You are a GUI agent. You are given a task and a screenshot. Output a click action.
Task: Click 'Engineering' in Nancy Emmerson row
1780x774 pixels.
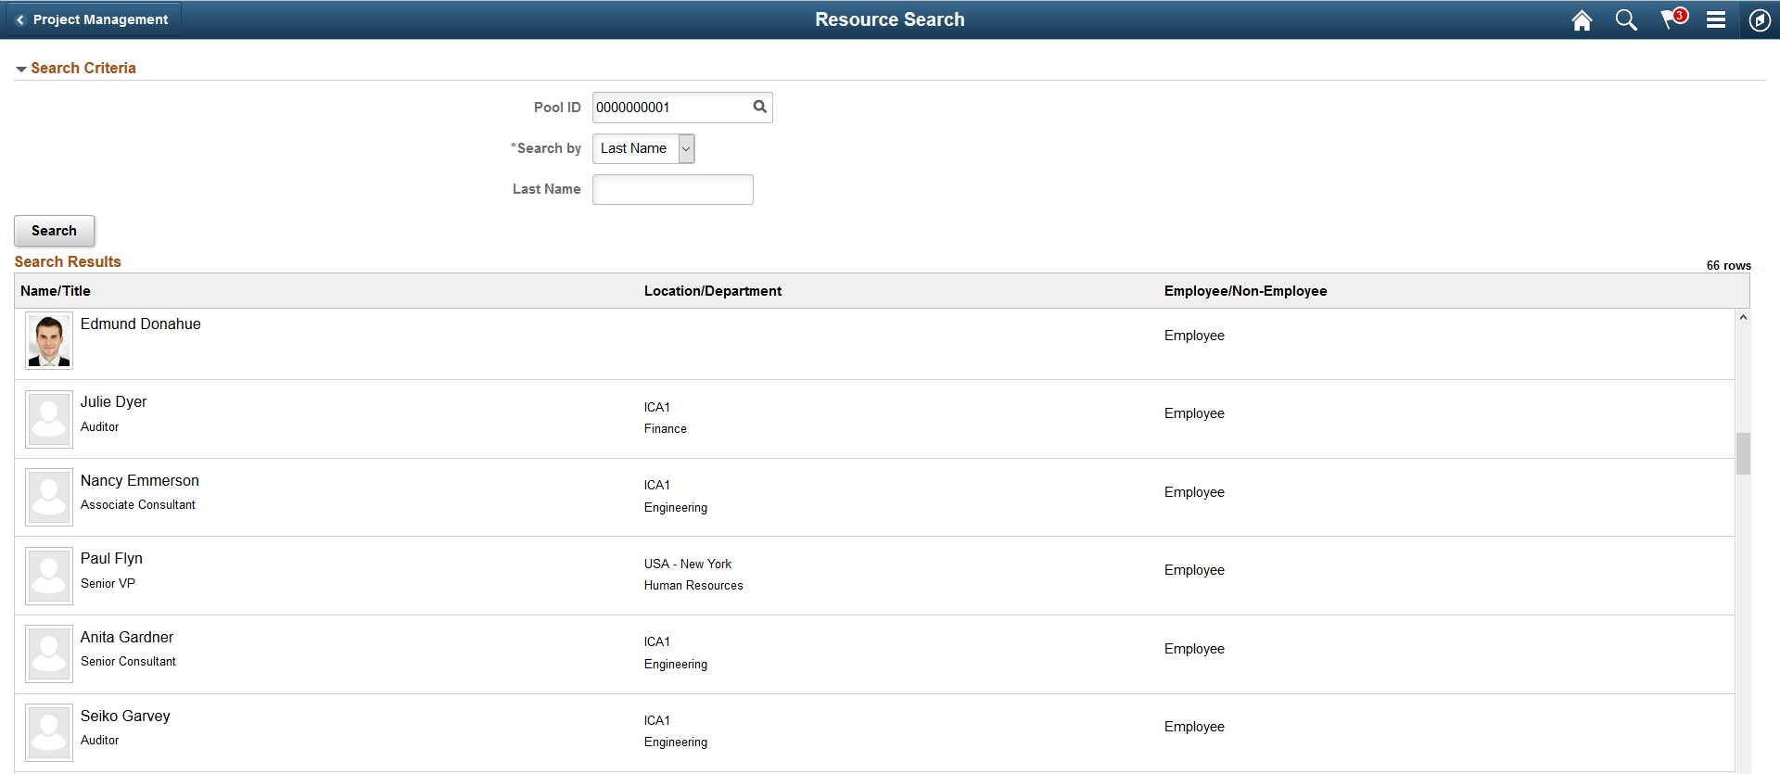pyautogui.click(x=676, y=508)
